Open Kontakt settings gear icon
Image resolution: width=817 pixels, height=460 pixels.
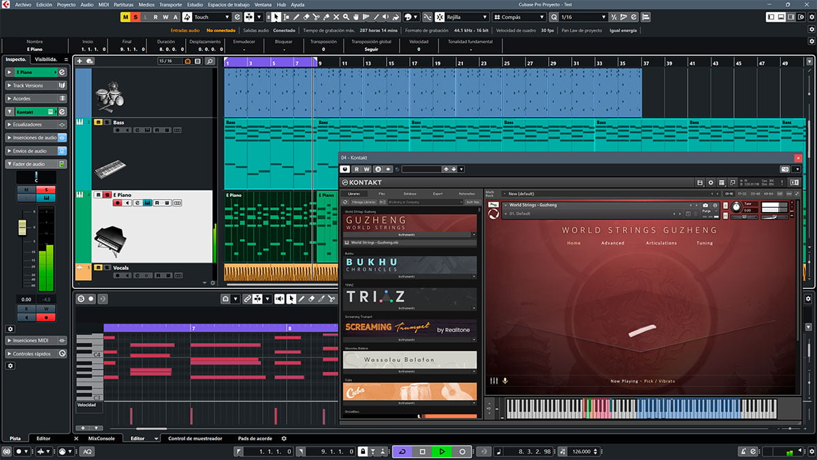pos(711,183)
